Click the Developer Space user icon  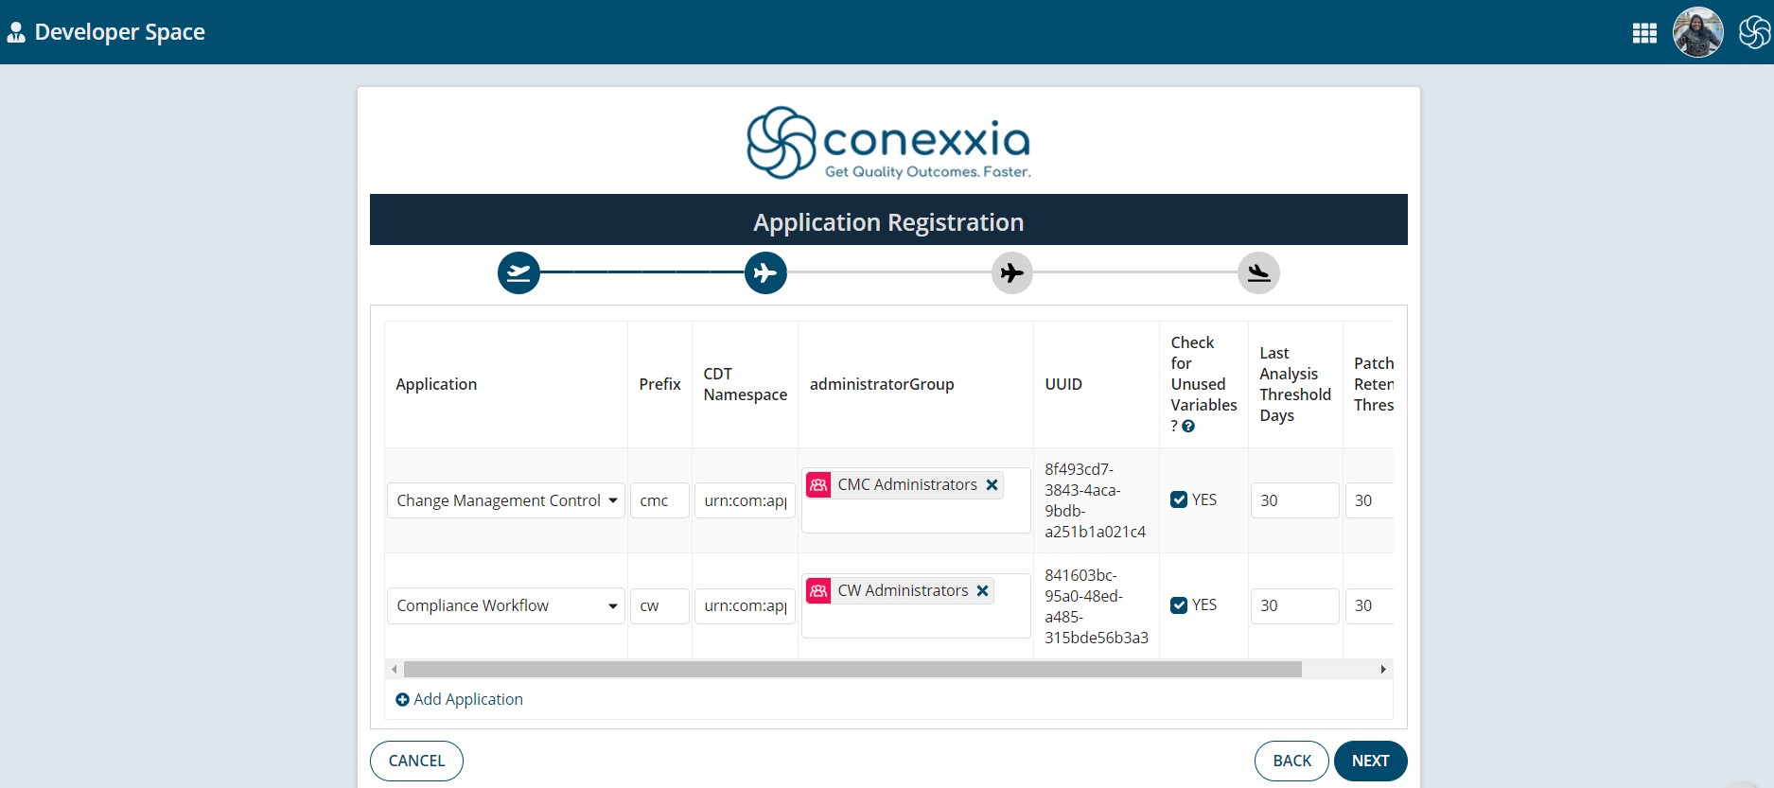coord(16,32)
